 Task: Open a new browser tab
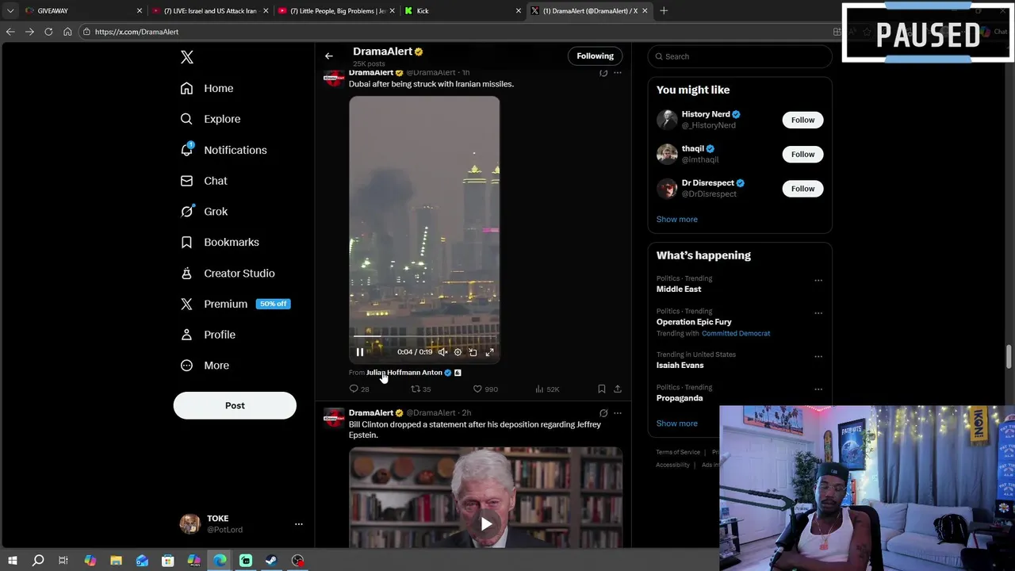click(x=664, y=10)
